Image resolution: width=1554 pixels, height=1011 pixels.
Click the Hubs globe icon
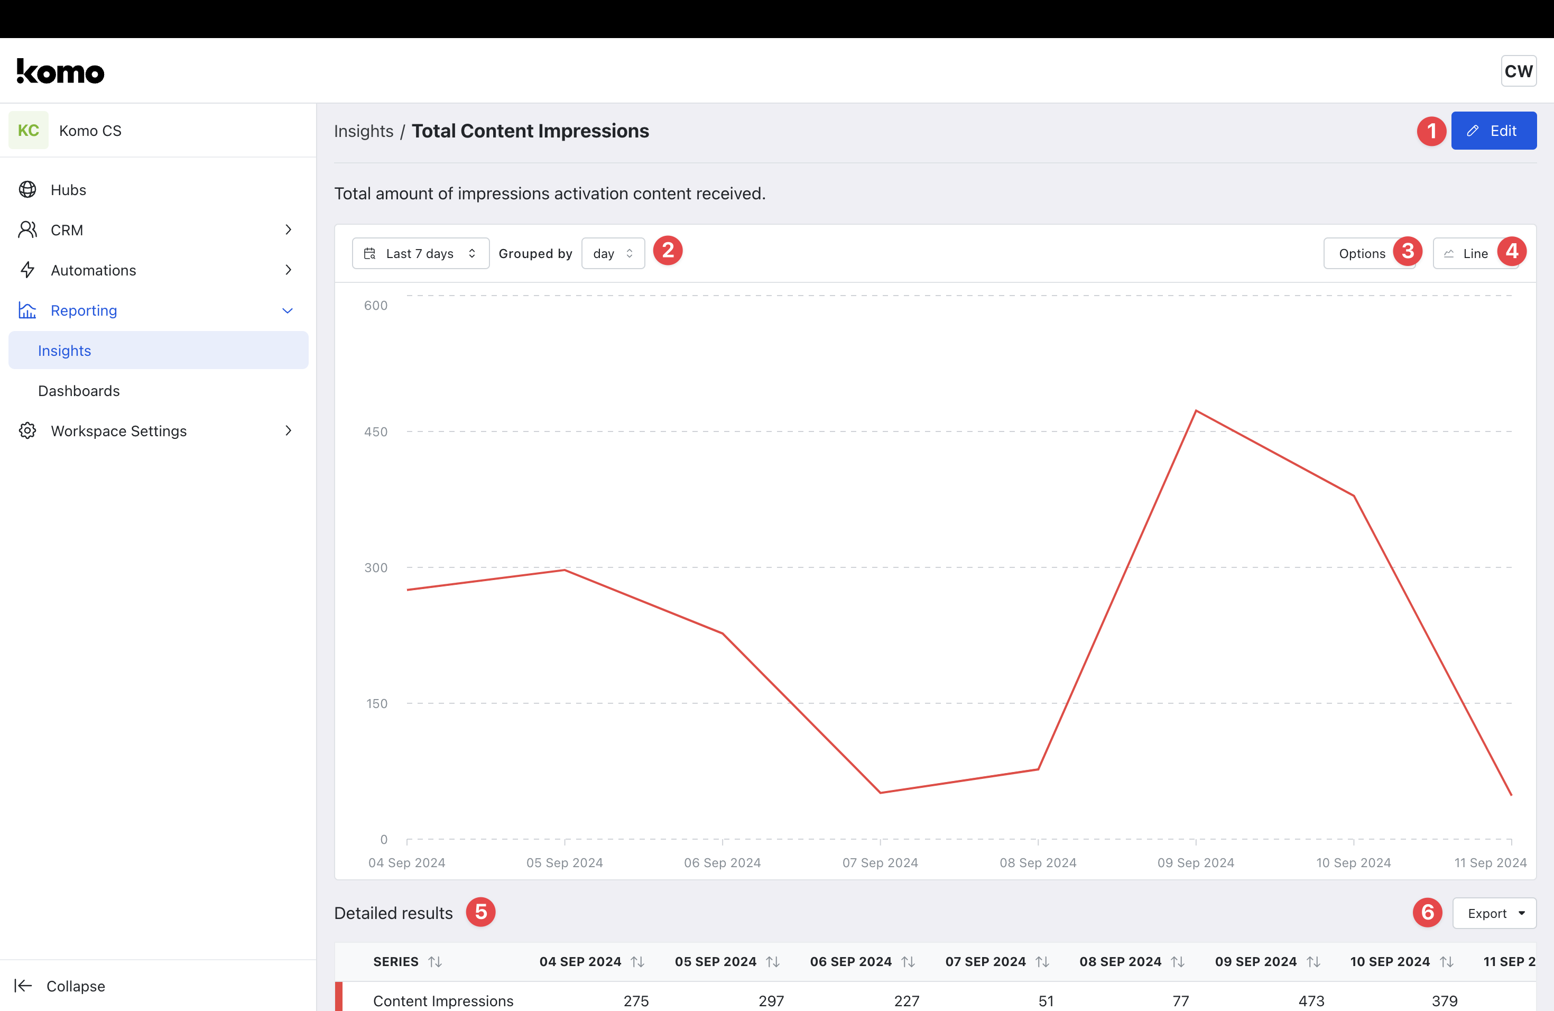[27, 190]
